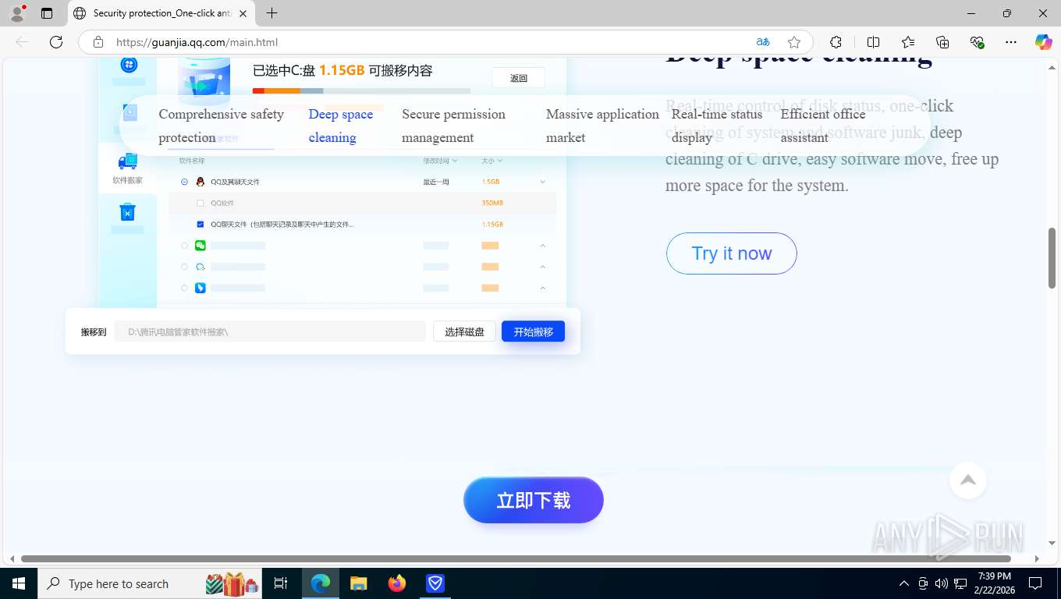Open the browser extensions icon
1061x599 pixels.
point(836,42)
